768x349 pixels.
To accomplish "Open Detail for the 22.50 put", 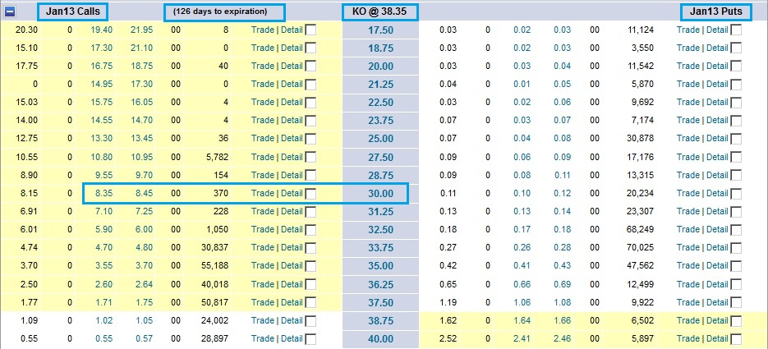I will click(x=717, y=103).
